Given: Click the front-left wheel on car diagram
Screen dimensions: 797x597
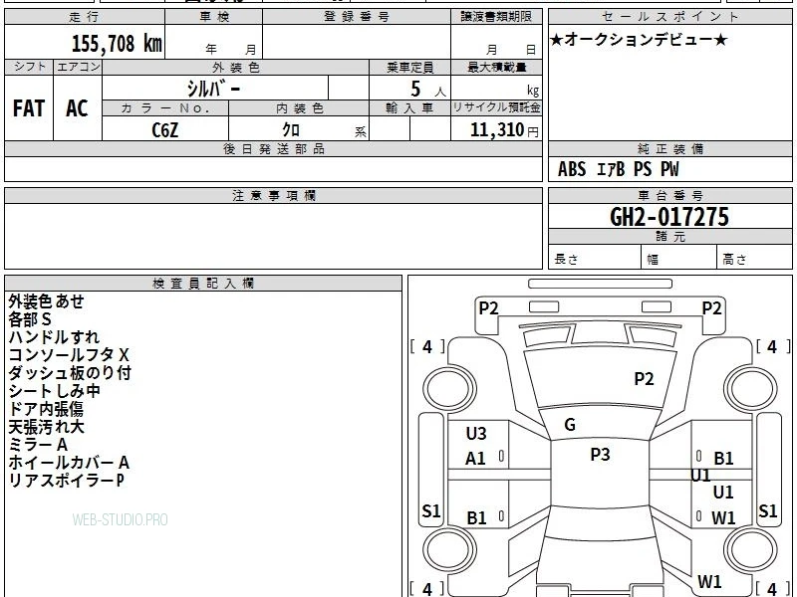Looking at the screenshot, I should pos(449,388).
